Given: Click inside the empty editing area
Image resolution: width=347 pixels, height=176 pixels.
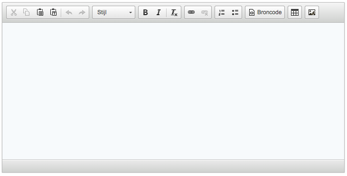Looking at the screenshot, I should click(x=173, y=91).
